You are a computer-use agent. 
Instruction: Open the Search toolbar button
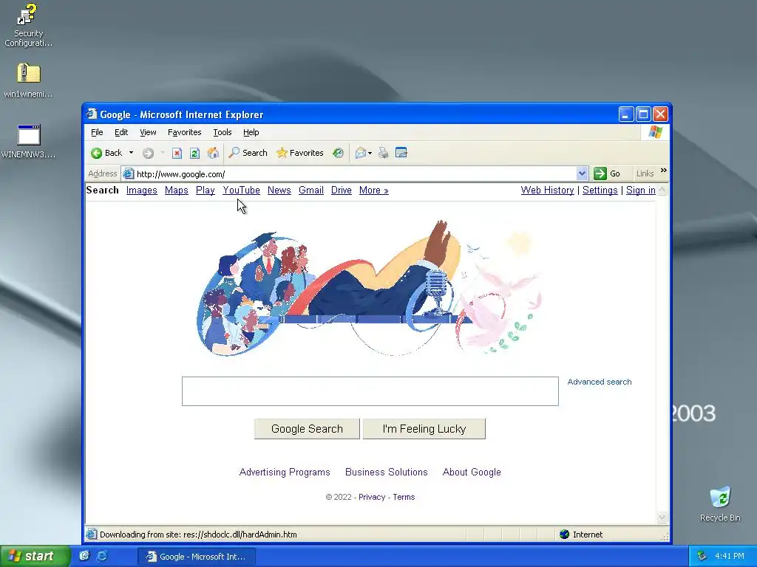(248, 153)
